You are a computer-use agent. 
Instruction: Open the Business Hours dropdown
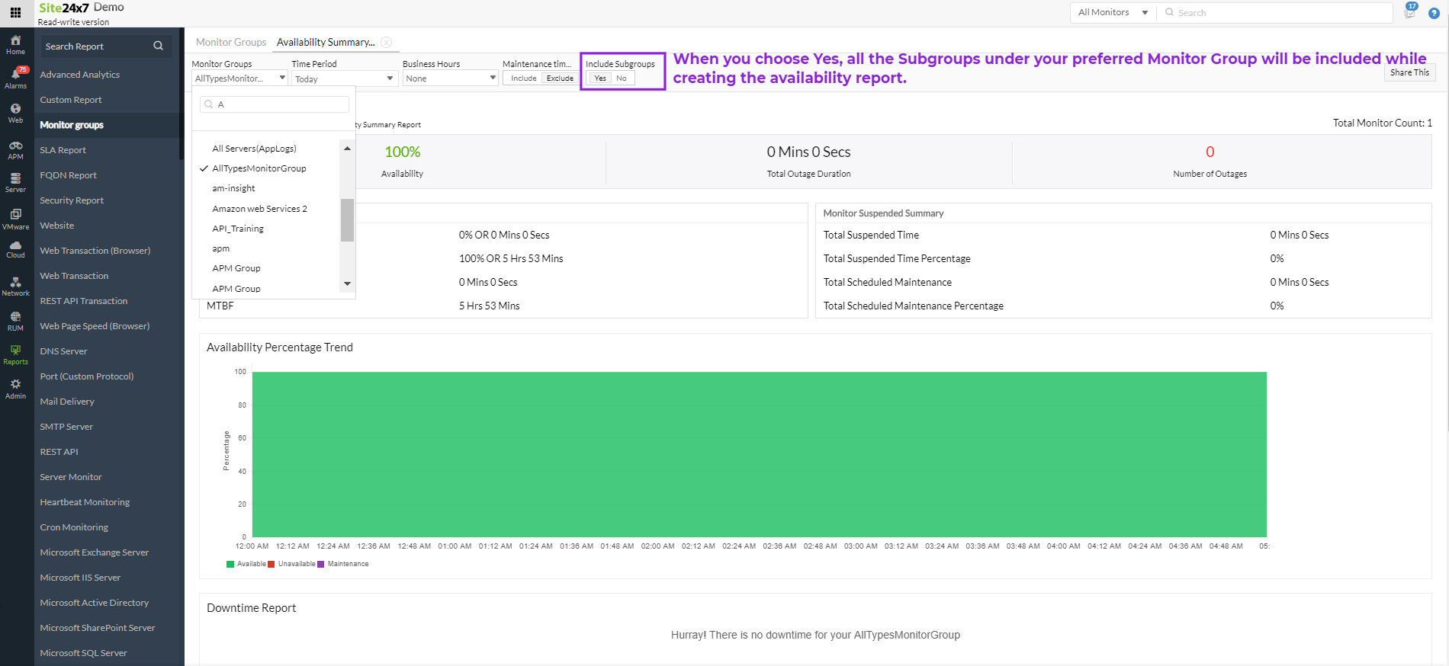450,78
